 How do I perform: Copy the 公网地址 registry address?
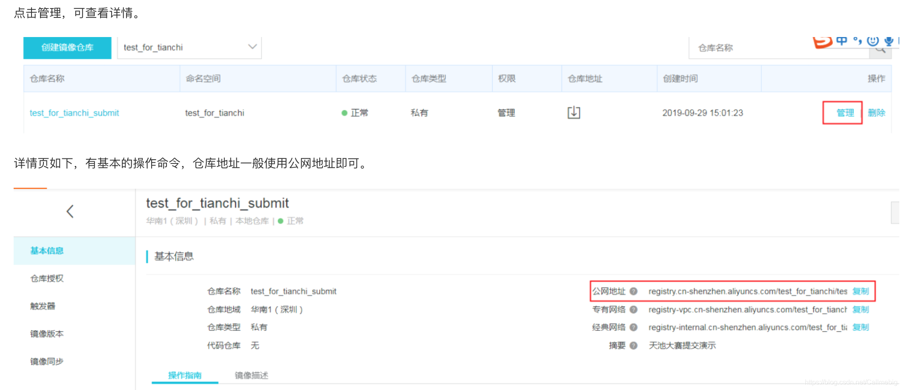tap(861, 291)
